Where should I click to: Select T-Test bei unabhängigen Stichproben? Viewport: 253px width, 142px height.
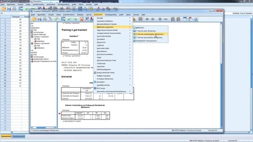click(x=150, y=34)
